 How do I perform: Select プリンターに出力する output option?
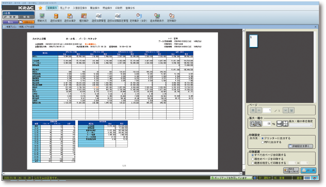pyautogui.click(x=276, y=138)
